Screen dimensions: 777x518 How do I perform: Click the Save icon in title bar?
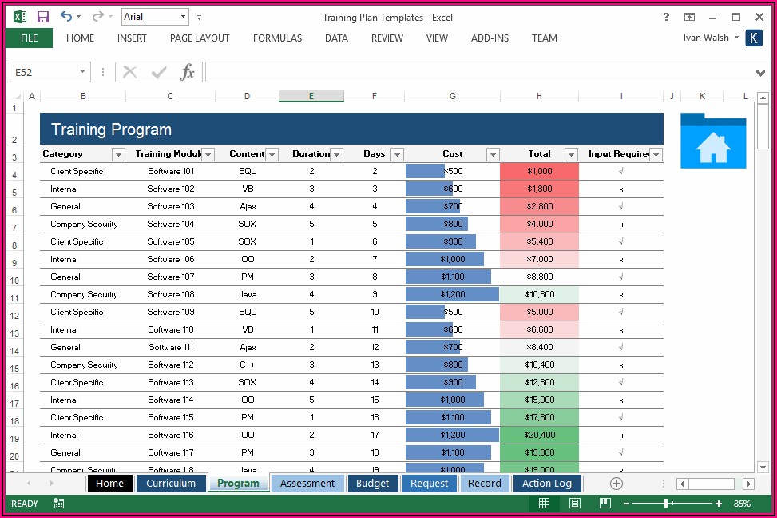click(43, 17)
